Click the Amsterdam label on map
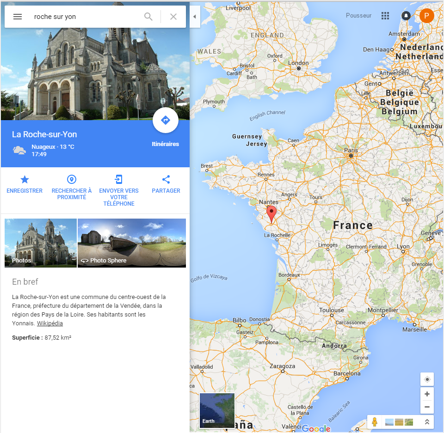Viewport: 444px width, 433px height. tap(404, 34)
